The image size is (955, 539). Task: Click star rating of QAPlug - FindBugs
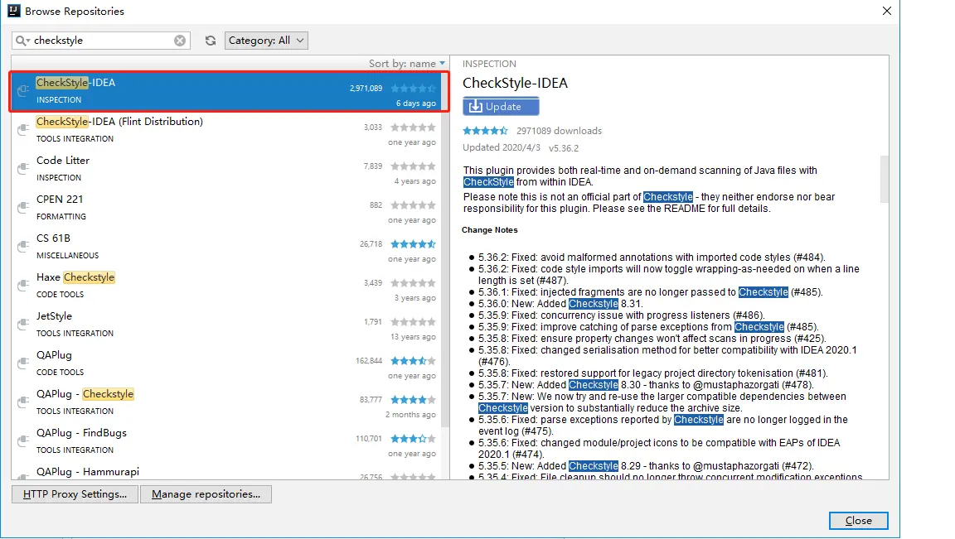coord(413,439)
